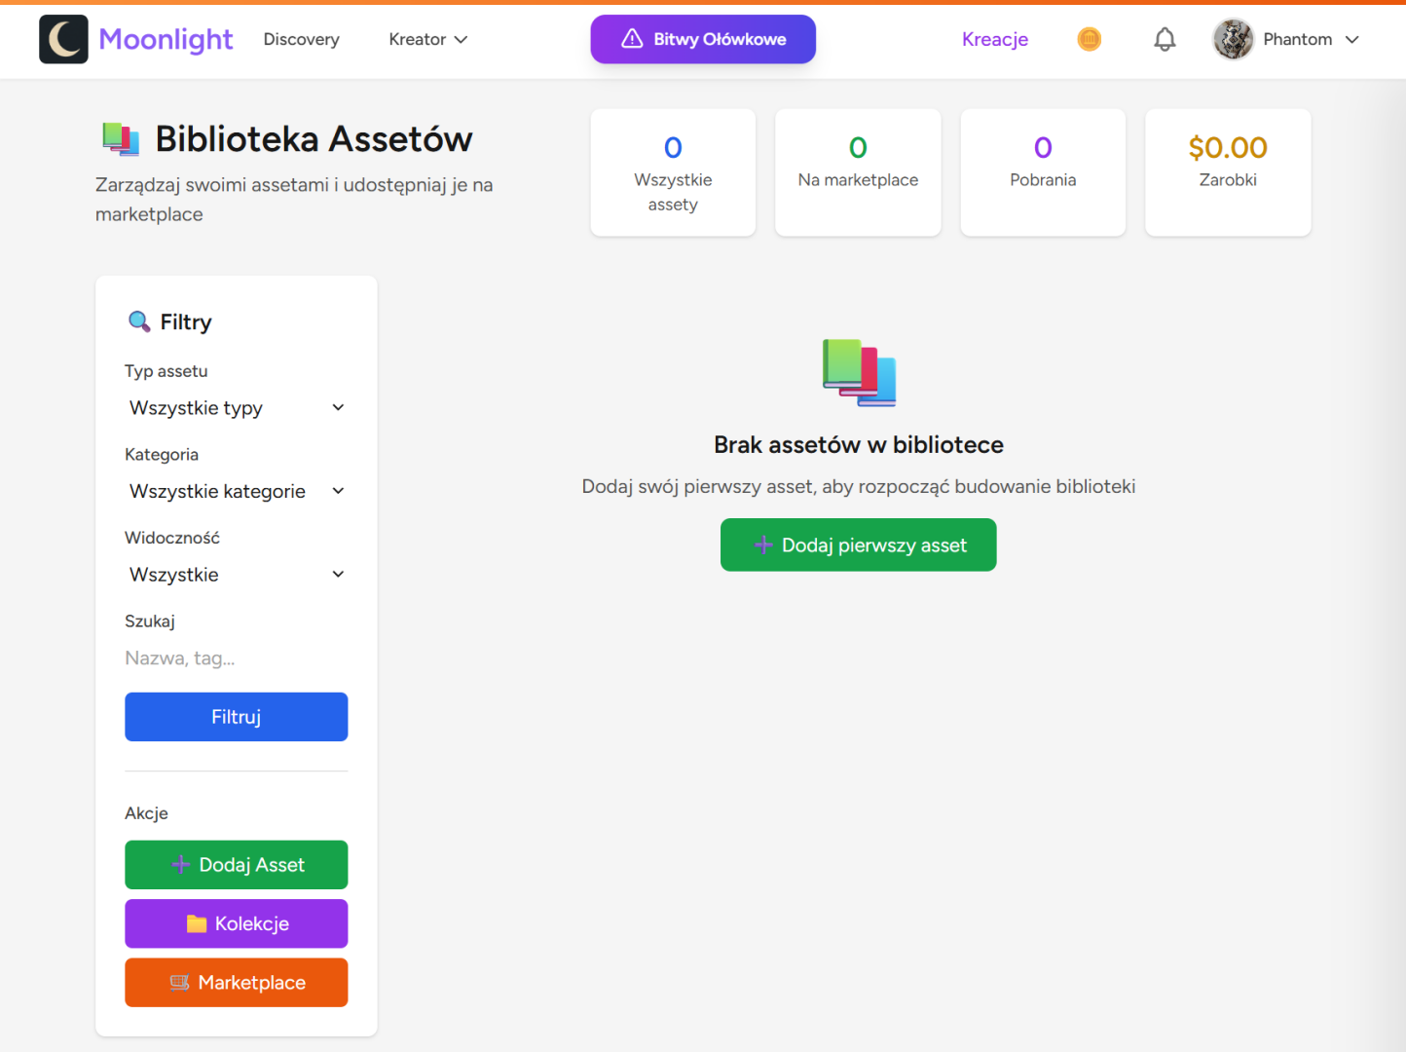Open the Wszystkie kategorie dropdown

pyautogui.click(x=236, y=492)
